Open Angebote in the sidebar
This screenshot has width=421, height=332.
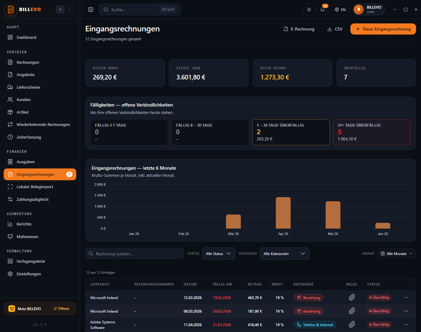pyautogui.click(x=40, y=75)
